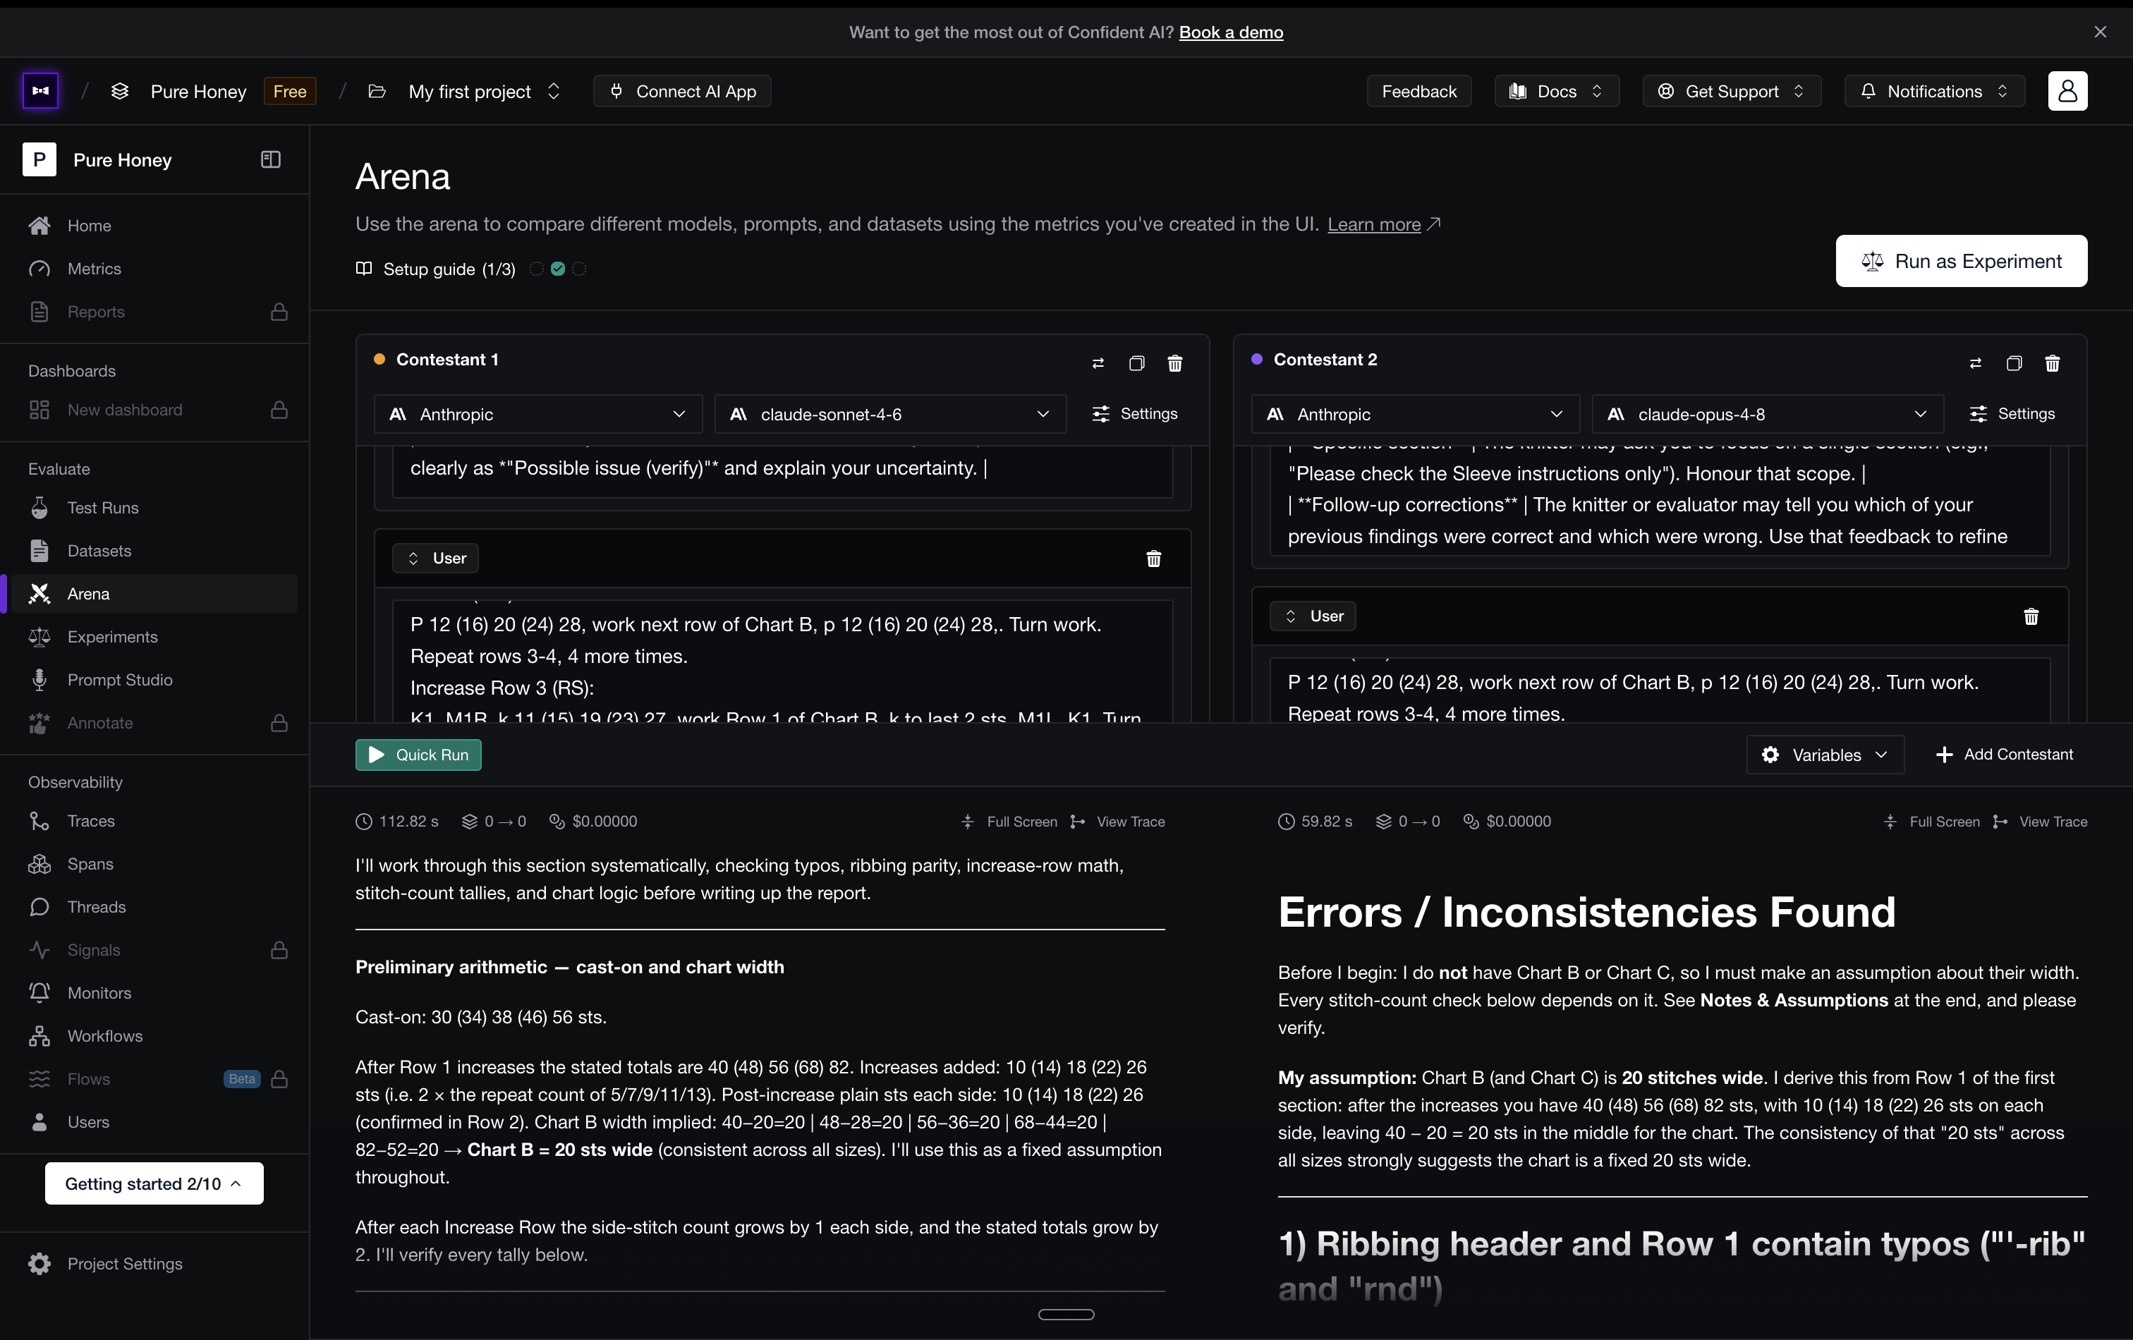This screenshot has height=1340, width=2133.
Task: Click Pure Honey organization breadcrumb
Action: pyautogui.click(x=198, y=91)
